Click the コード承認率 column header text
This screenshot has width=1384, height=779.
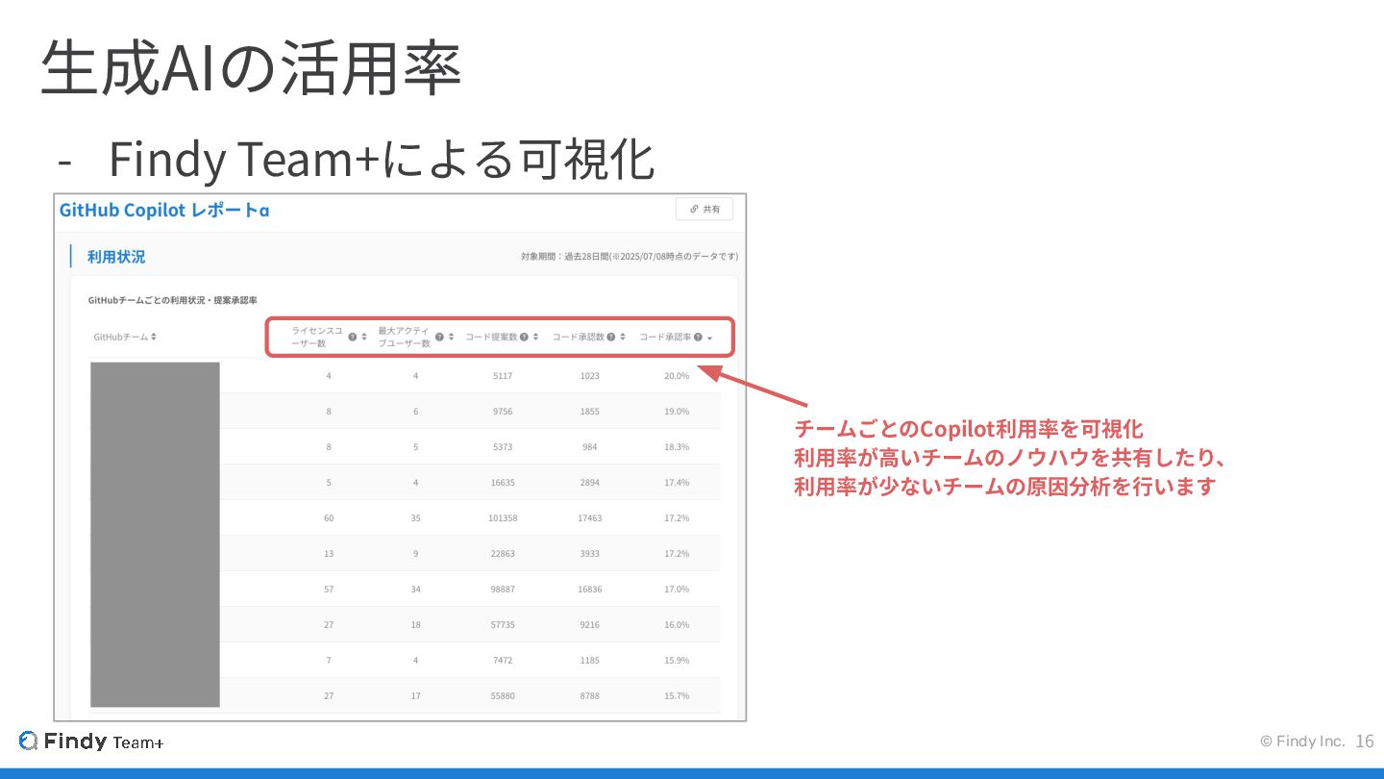(x=665, y=337)
